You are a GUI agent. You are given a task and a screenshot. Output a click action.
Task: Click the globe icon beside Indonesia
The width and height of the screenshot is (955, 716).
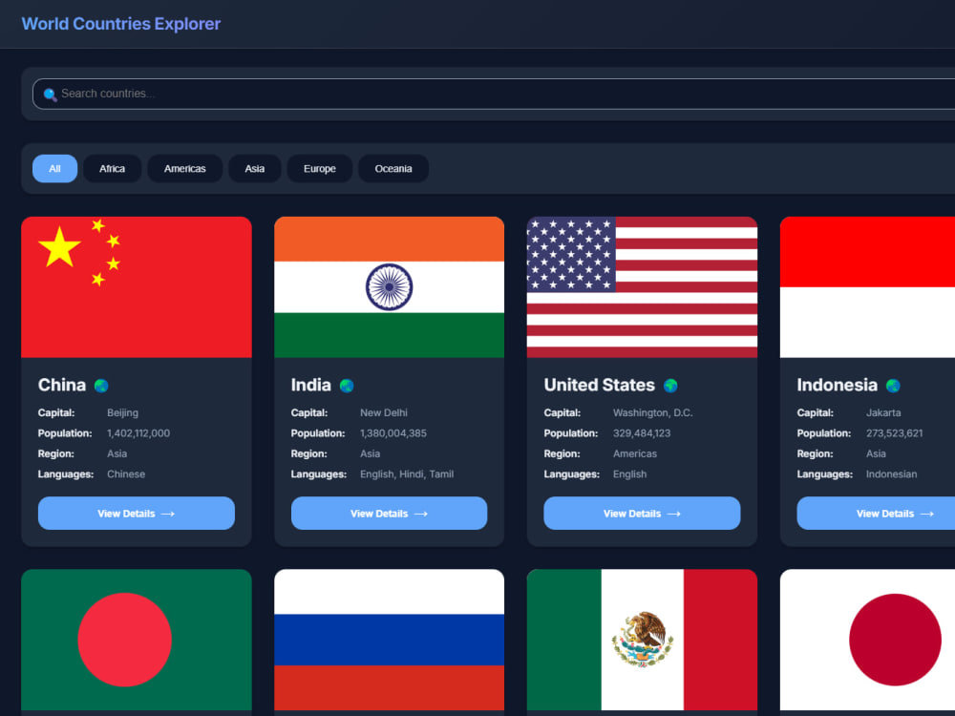point(893,386)
